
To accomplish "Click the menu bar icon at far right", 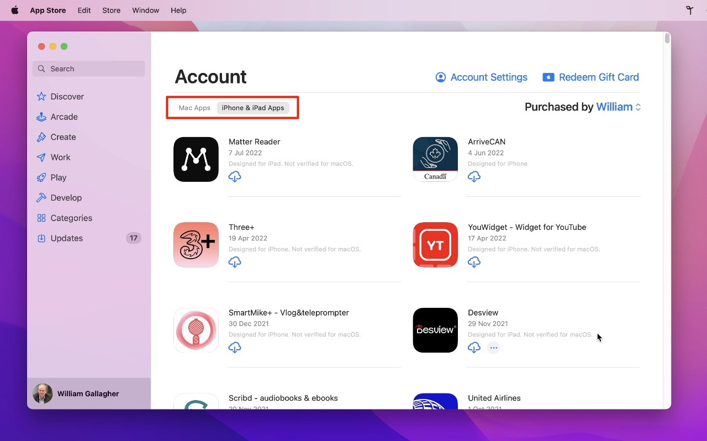I will [689, 10].
